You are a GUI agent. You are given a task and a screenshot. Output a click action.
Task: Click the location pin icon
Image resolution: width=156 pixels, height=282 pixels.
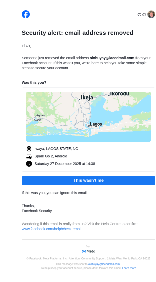[x=29, y=149]
